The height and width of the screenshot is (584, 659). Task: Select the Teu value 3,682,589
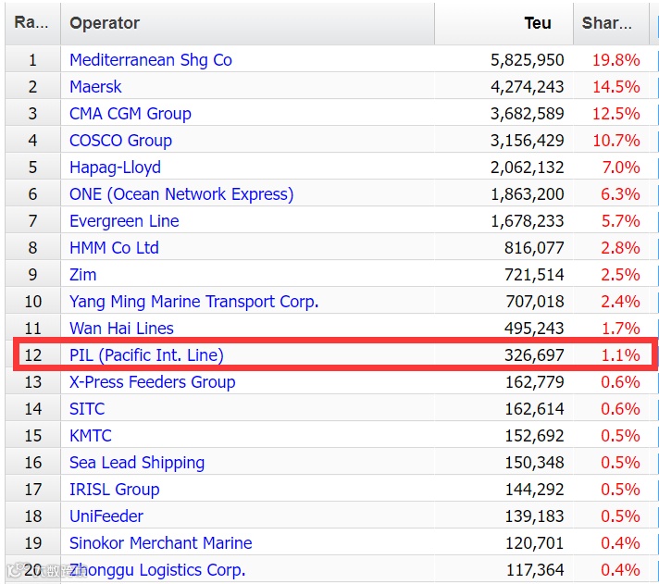coord(527,114)
